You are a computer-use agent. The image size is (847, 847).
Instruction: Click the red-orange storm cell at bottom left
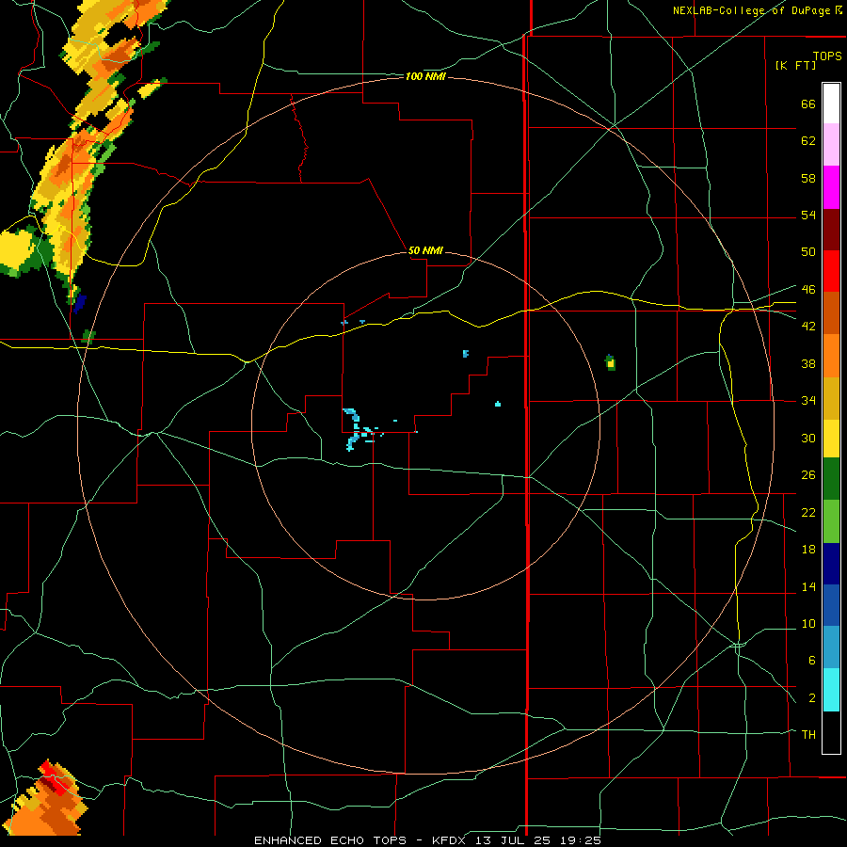46,799
